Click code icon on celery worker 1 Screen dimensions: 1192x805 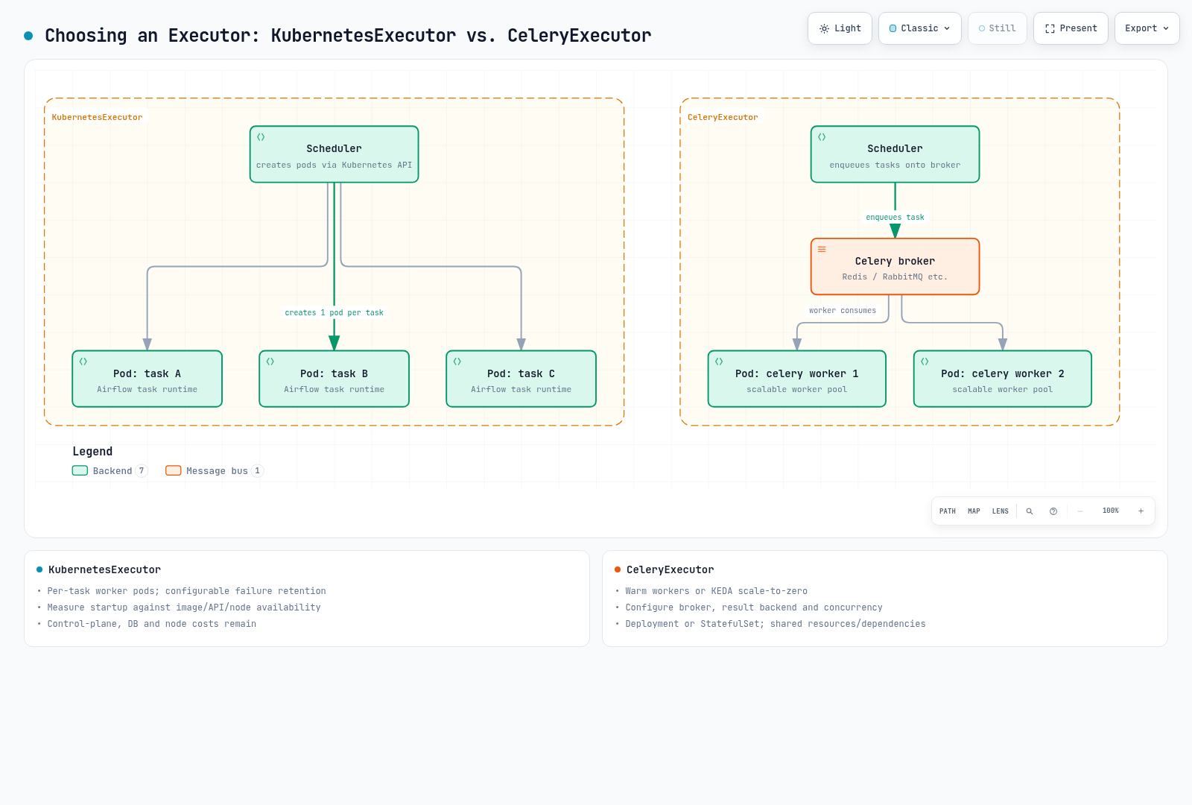[x=719, y=362]
